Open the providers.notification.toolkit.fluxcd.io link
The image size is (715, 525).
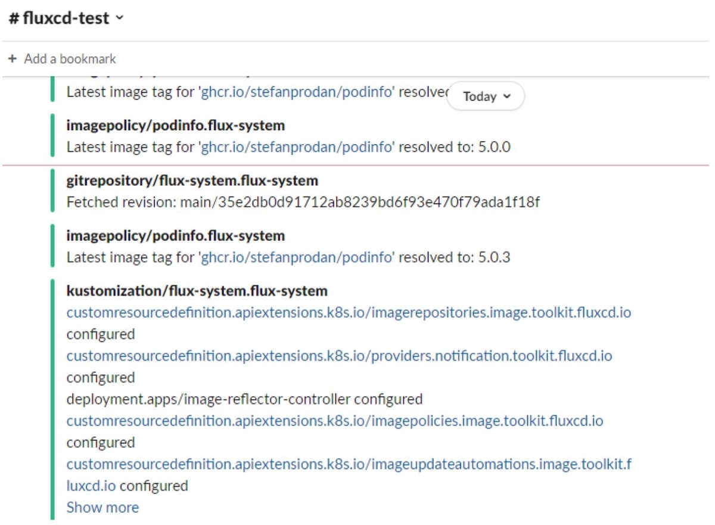point(339,356)
